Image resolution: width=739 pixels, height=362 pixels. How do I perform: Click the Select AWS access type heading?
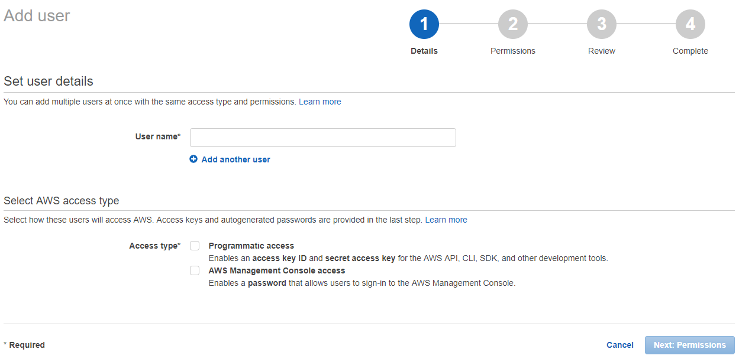point(62,201)
